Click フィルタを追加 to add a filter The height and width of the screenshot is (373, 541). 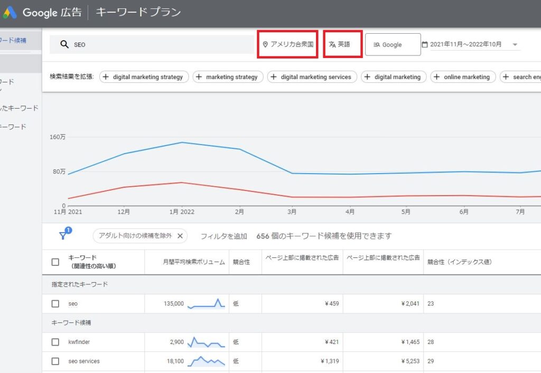(x=224, y=236)
